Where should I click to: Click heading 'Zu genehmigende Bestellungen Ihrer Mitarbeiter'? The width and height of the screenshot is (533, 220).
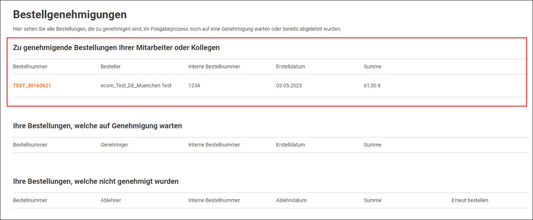(x=116, y=48)
